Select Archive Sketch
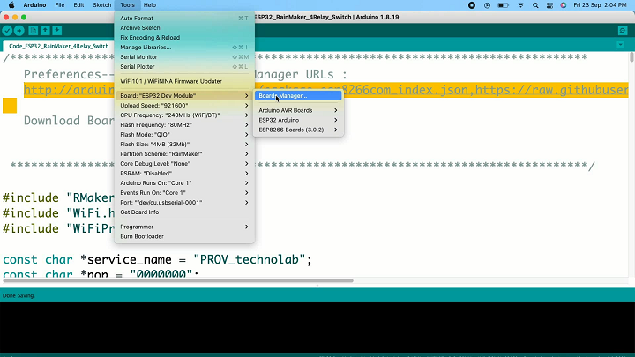 pyautogui.click(x=184, y=28)
